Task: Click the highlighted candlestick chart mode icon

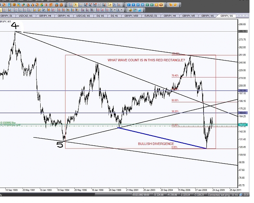Action: 75,5
